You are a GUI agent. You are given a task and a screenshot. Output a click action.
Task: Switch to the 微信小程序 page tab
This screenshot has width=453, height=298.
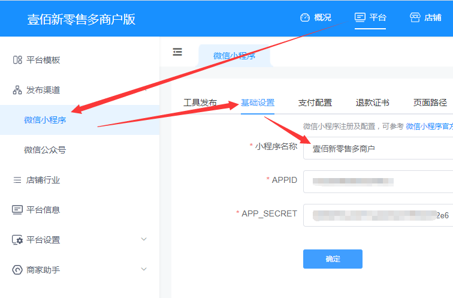234,56
